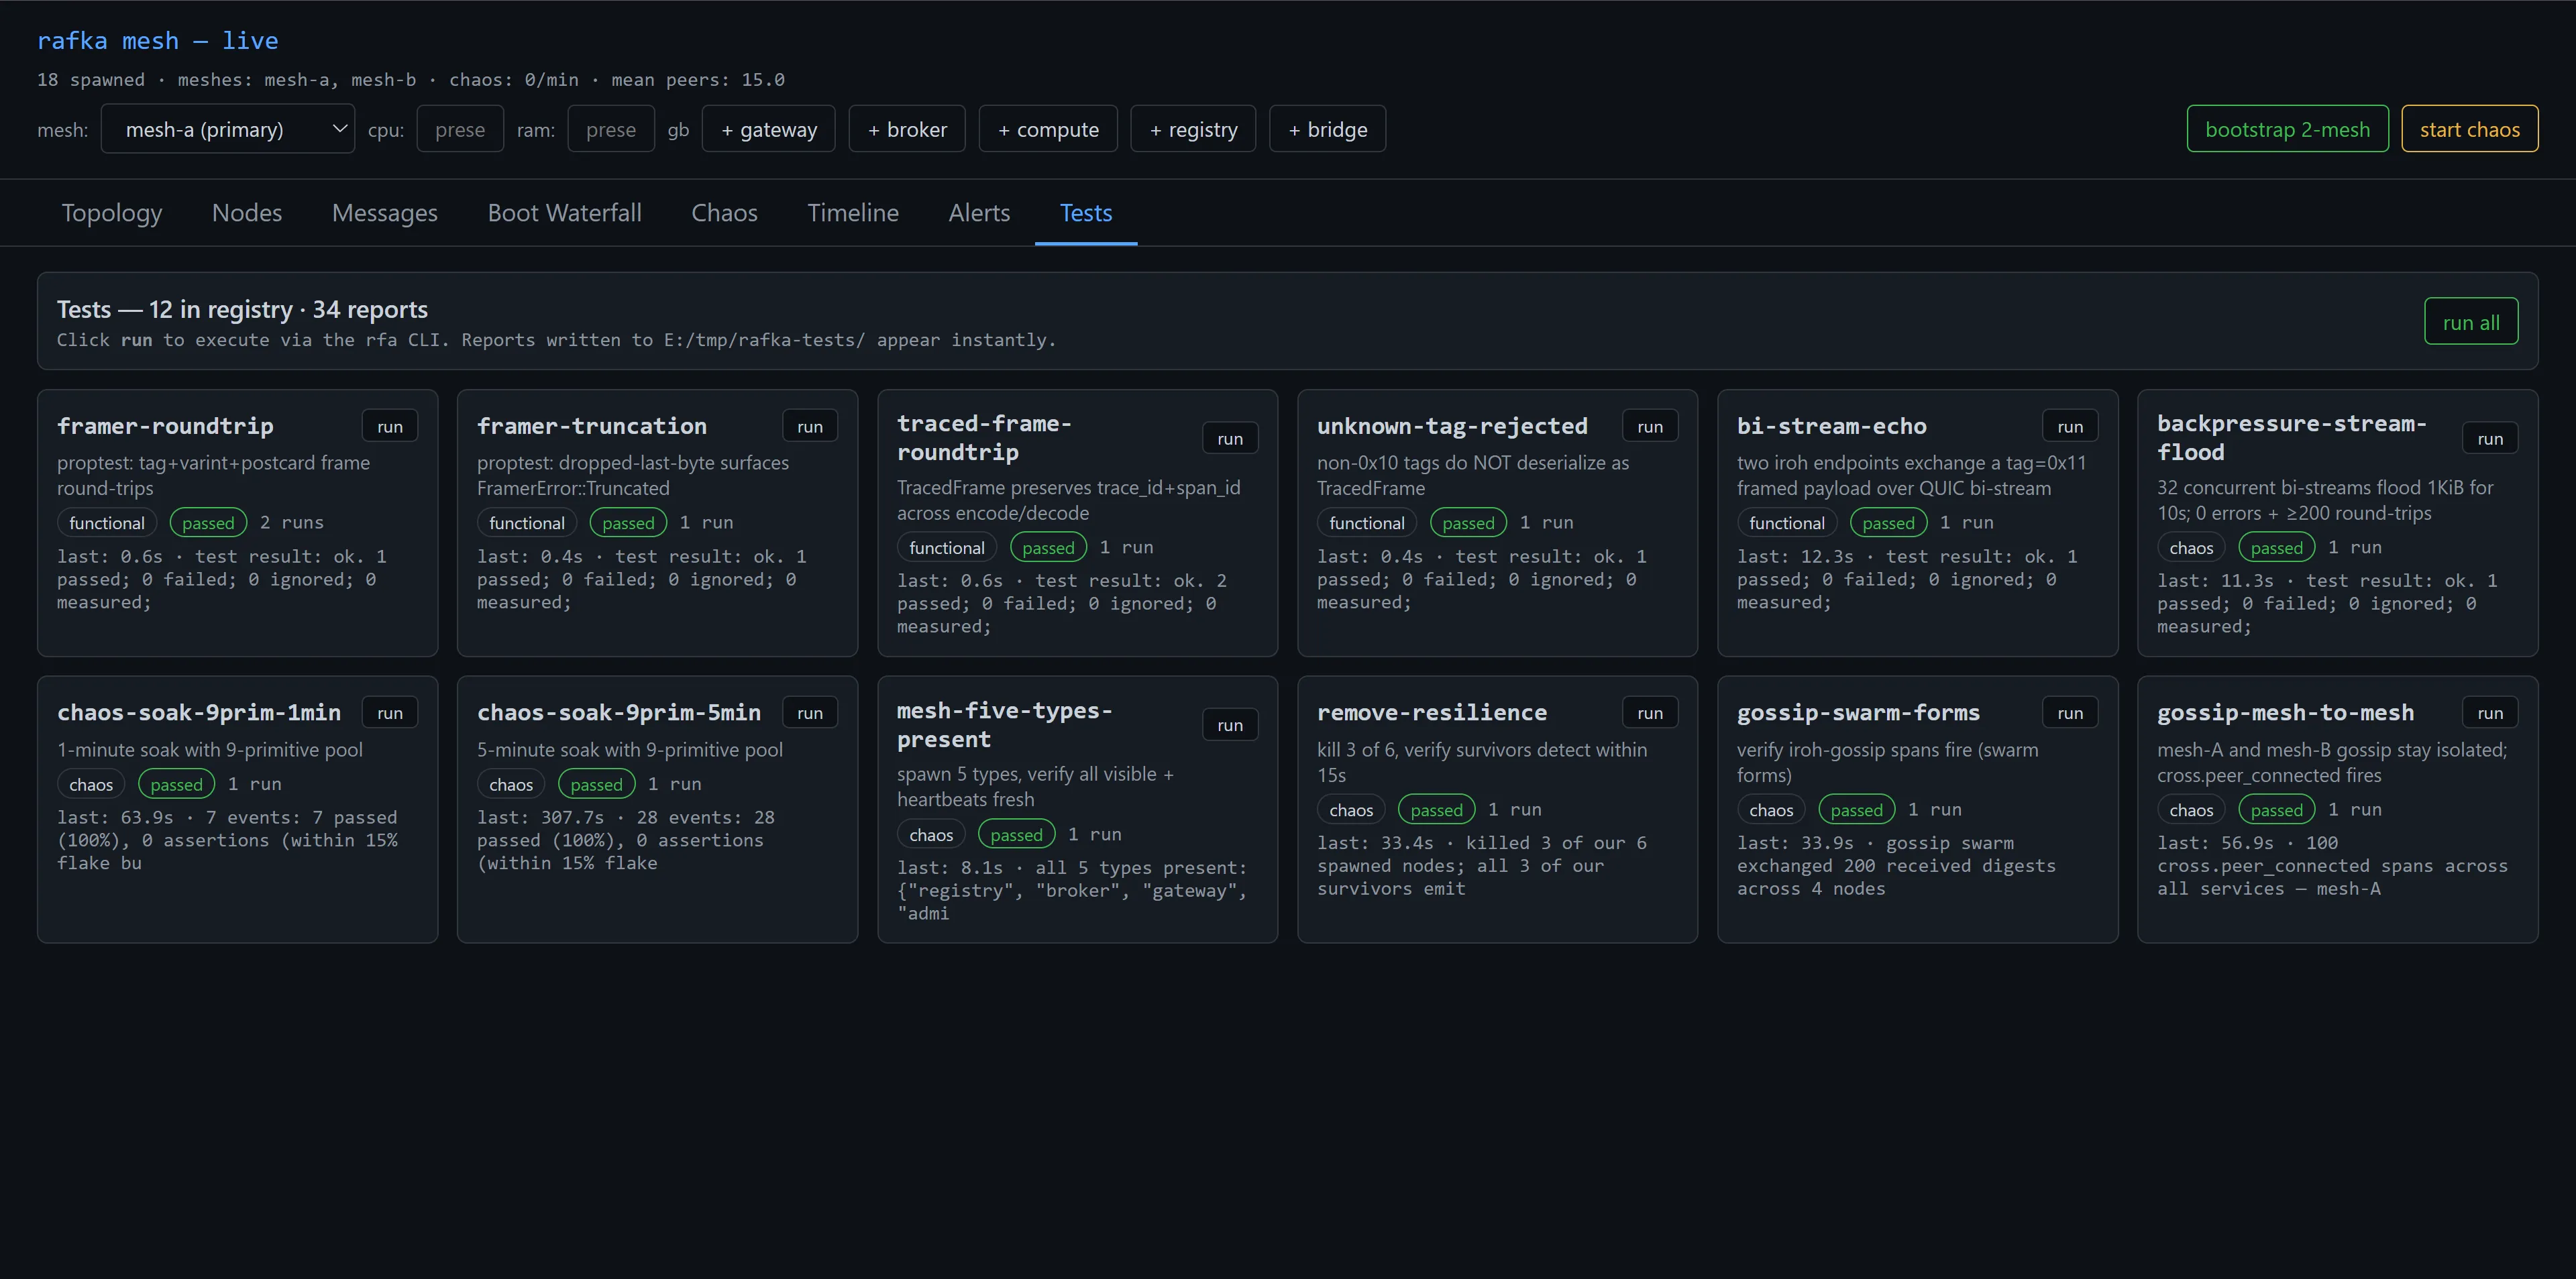Viewport: 2576px width, 1279px height.
Task: Click the gossip-mesh-to-mesh card title
Action: (2285, 712)
